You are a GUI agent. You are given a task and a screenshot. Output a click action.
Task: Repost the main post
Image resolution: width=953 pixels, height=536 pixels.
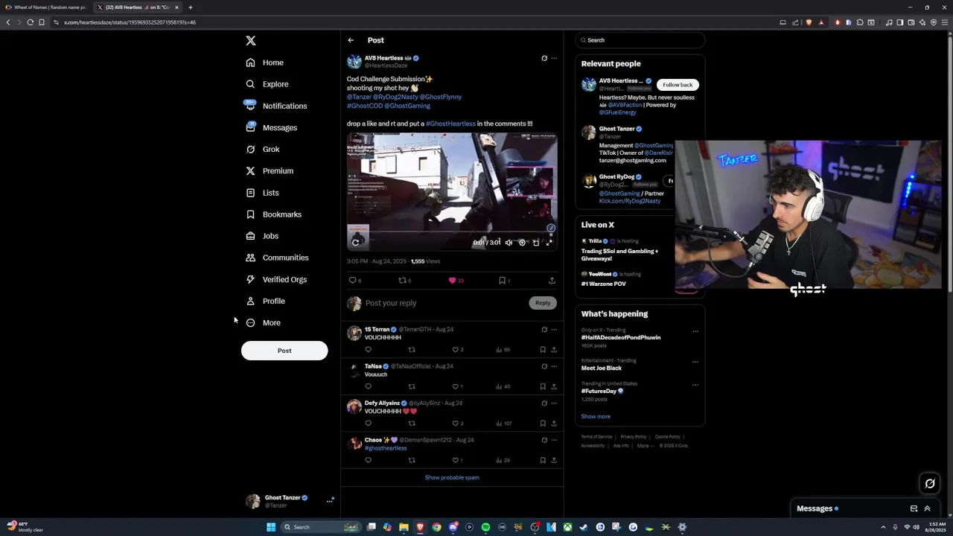(403, 281)
